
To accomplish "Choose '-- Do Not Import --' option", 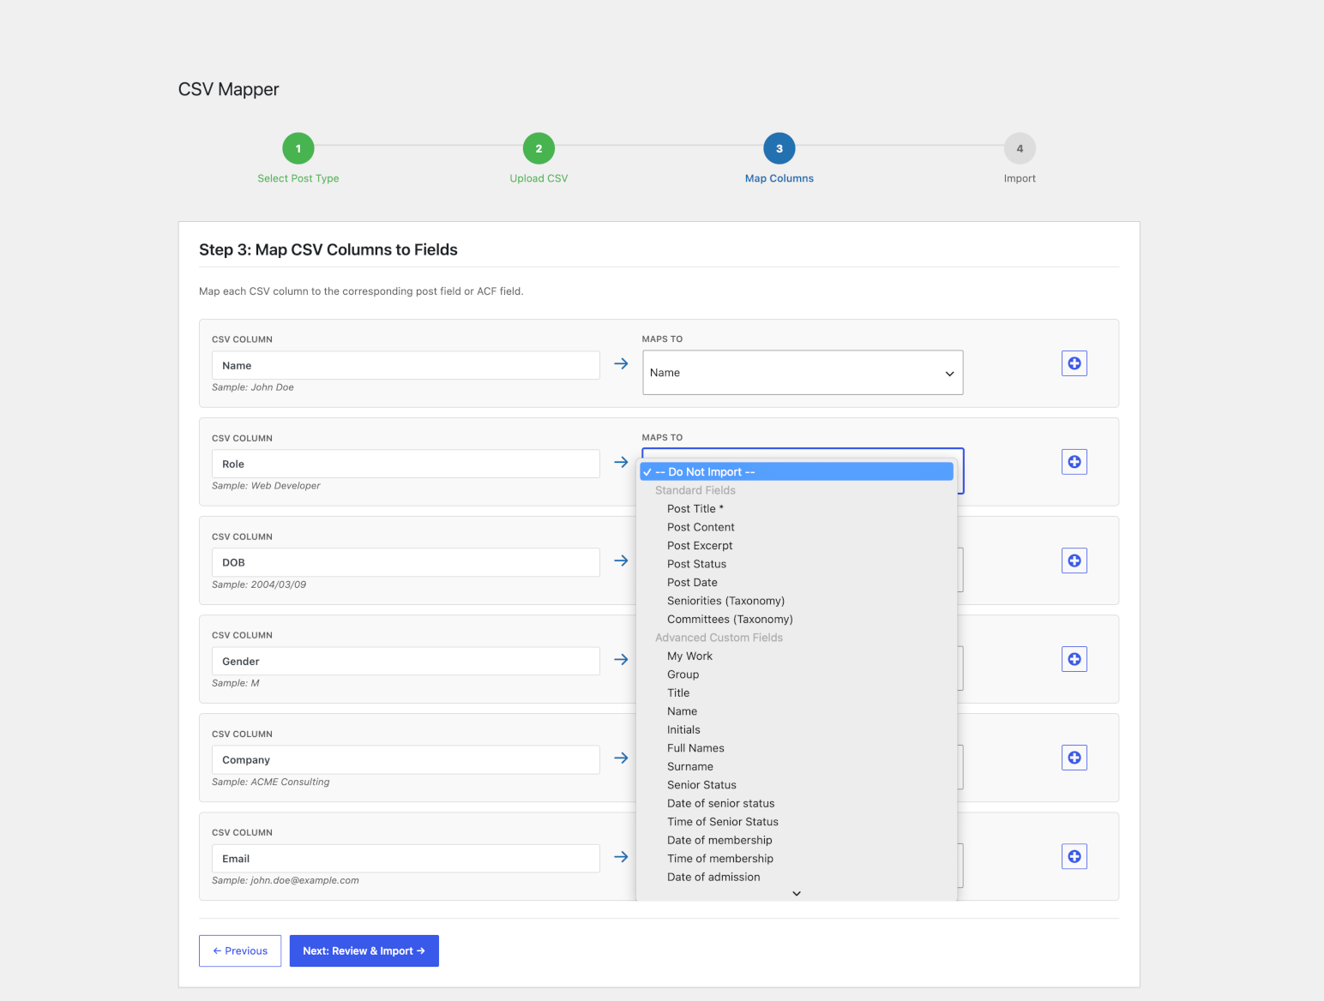I will [797, 471].
